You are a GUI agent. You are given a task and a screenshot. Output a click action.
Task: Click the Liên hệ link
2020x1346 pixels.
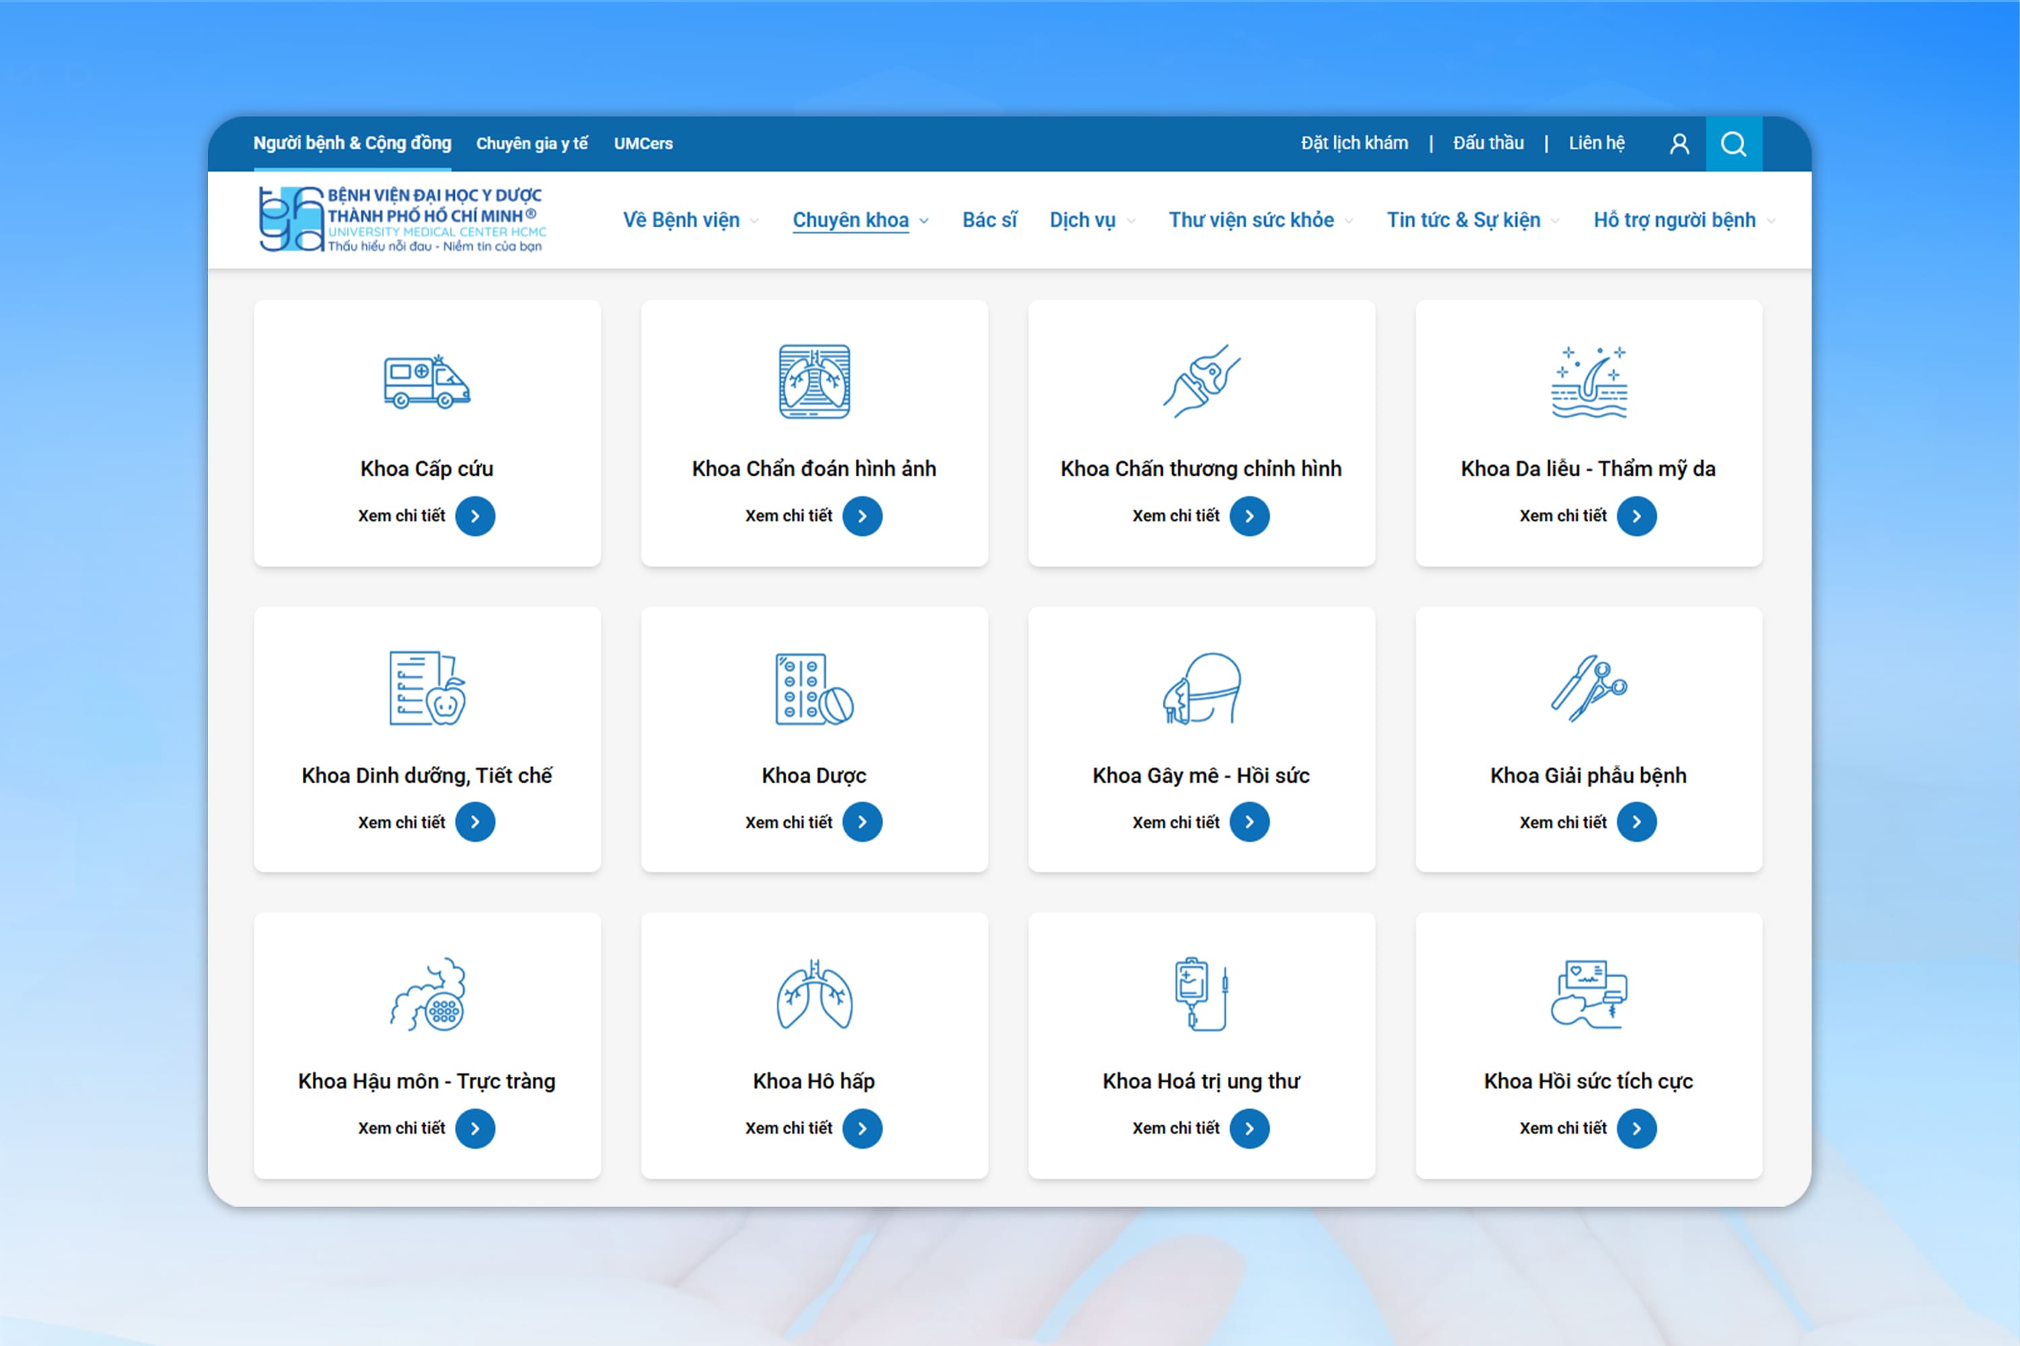[1596, 143]
